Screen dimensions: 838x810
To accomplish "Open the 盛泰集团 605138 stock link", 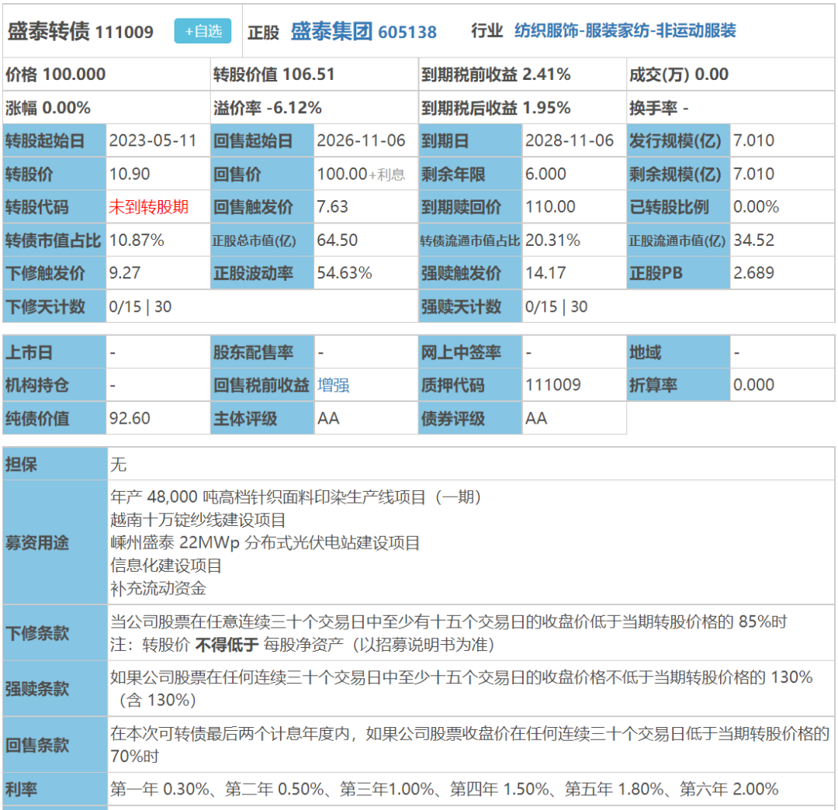I will point(363,32).
